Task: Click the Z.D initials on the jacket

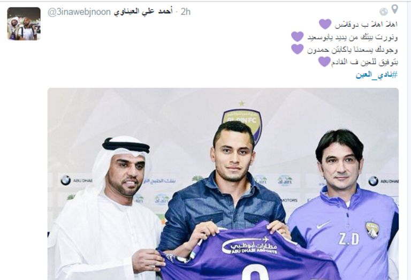Action: (348, 239)
